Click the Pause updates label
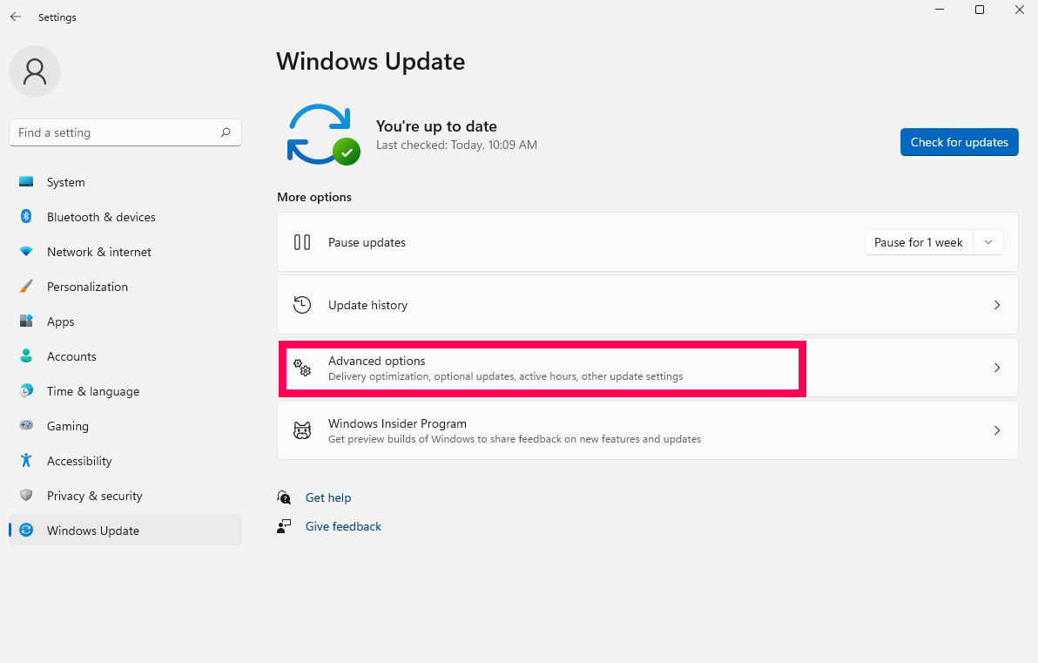 tap(367, 242)
